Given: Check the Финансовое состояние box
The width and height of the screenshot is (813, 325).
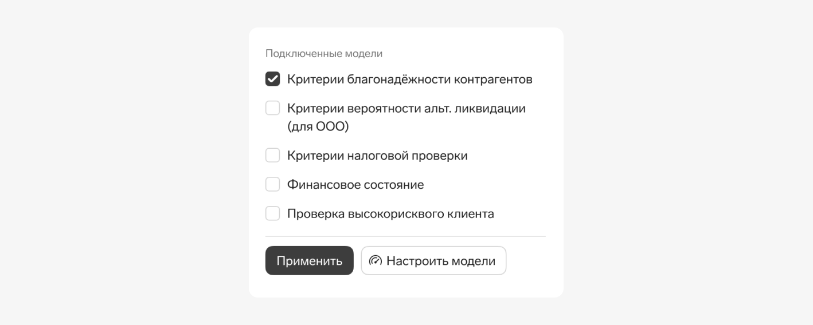Looking at the screenshot, I should [272, 184].
